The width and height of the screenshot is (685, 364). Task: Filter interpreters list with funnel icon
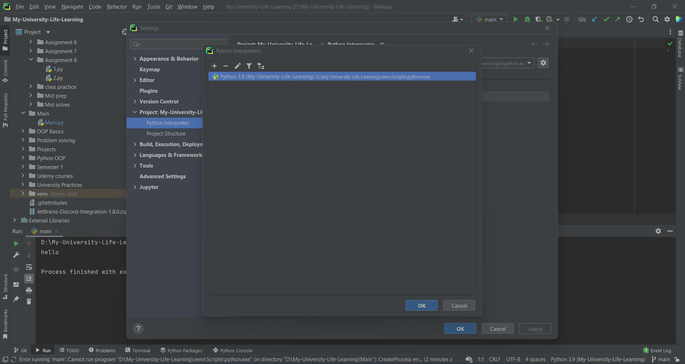pos(249,66)
